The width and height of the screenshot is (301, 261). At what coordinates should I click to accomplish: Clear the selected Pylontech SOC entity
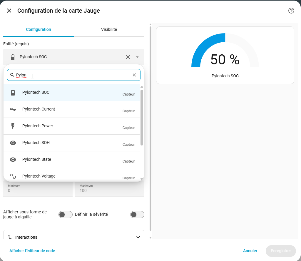pos(128,57)
